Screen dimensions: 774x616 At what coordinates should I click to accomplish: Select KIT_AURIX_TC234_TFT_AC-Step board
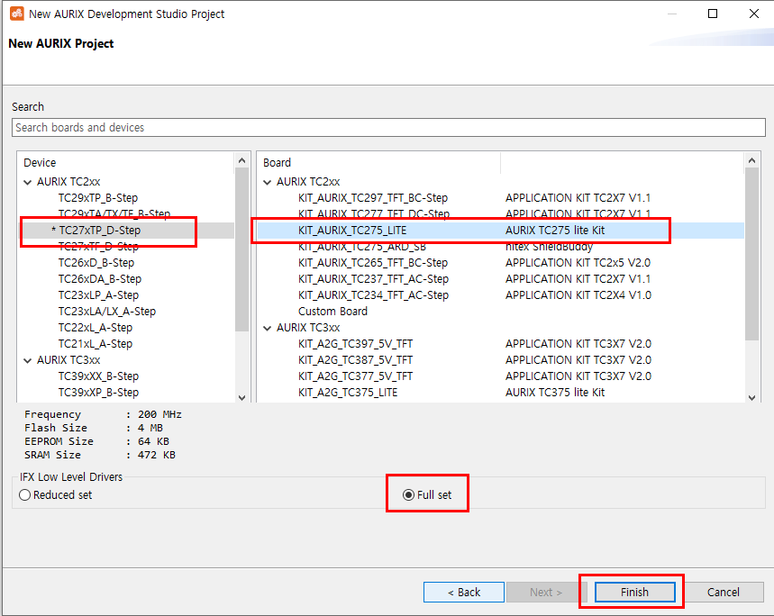373,295
